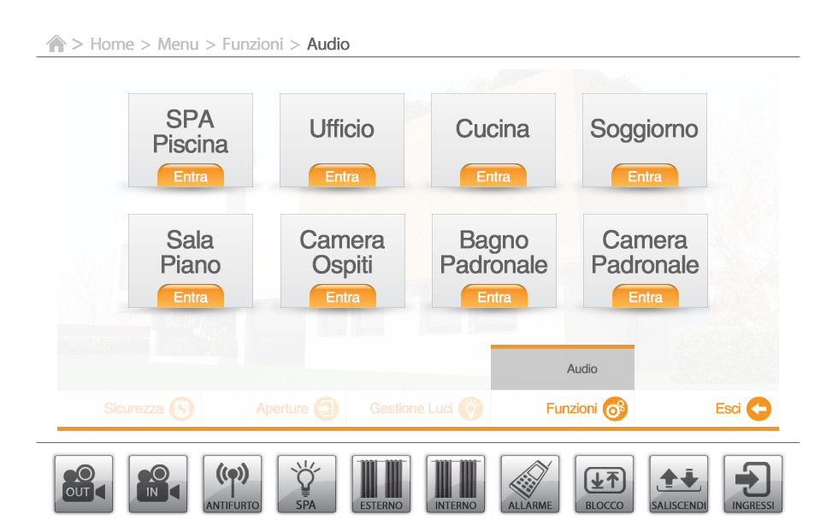
Task: Click the Interno curtains icon
Action: pyautogui.click(x=455, y=484)
